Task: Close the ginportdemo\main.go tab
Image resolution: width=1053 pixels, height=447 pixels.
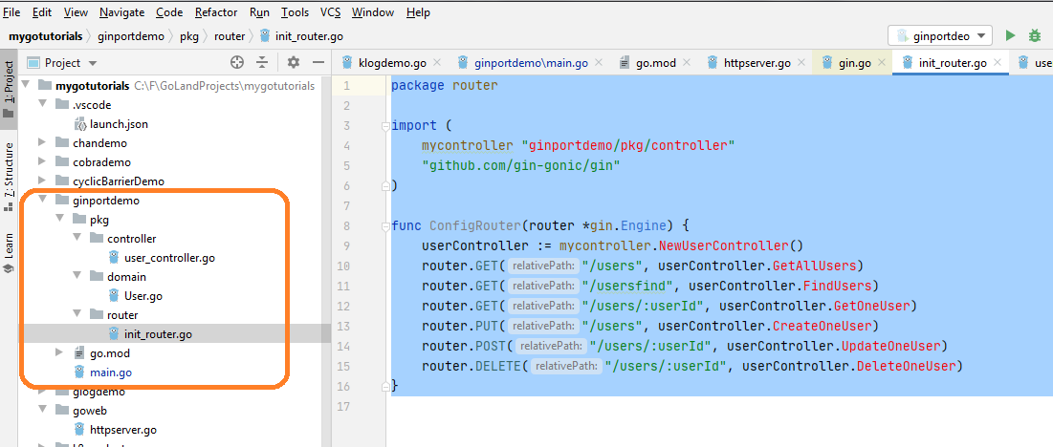Action: point(599,63)
